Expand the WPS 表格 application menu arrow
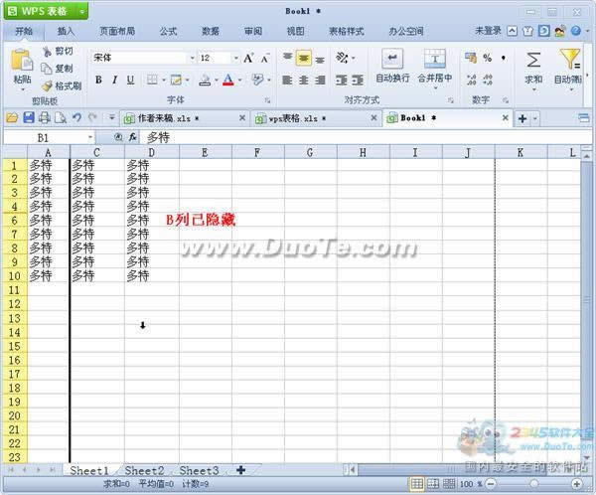 click(x=81, y=12)
